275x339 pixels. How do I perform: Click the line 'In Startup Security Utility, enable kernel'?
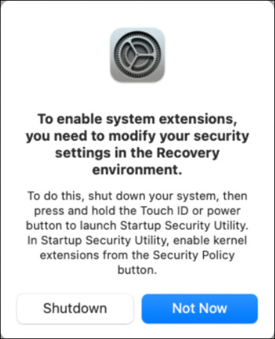tap(137, 240)
